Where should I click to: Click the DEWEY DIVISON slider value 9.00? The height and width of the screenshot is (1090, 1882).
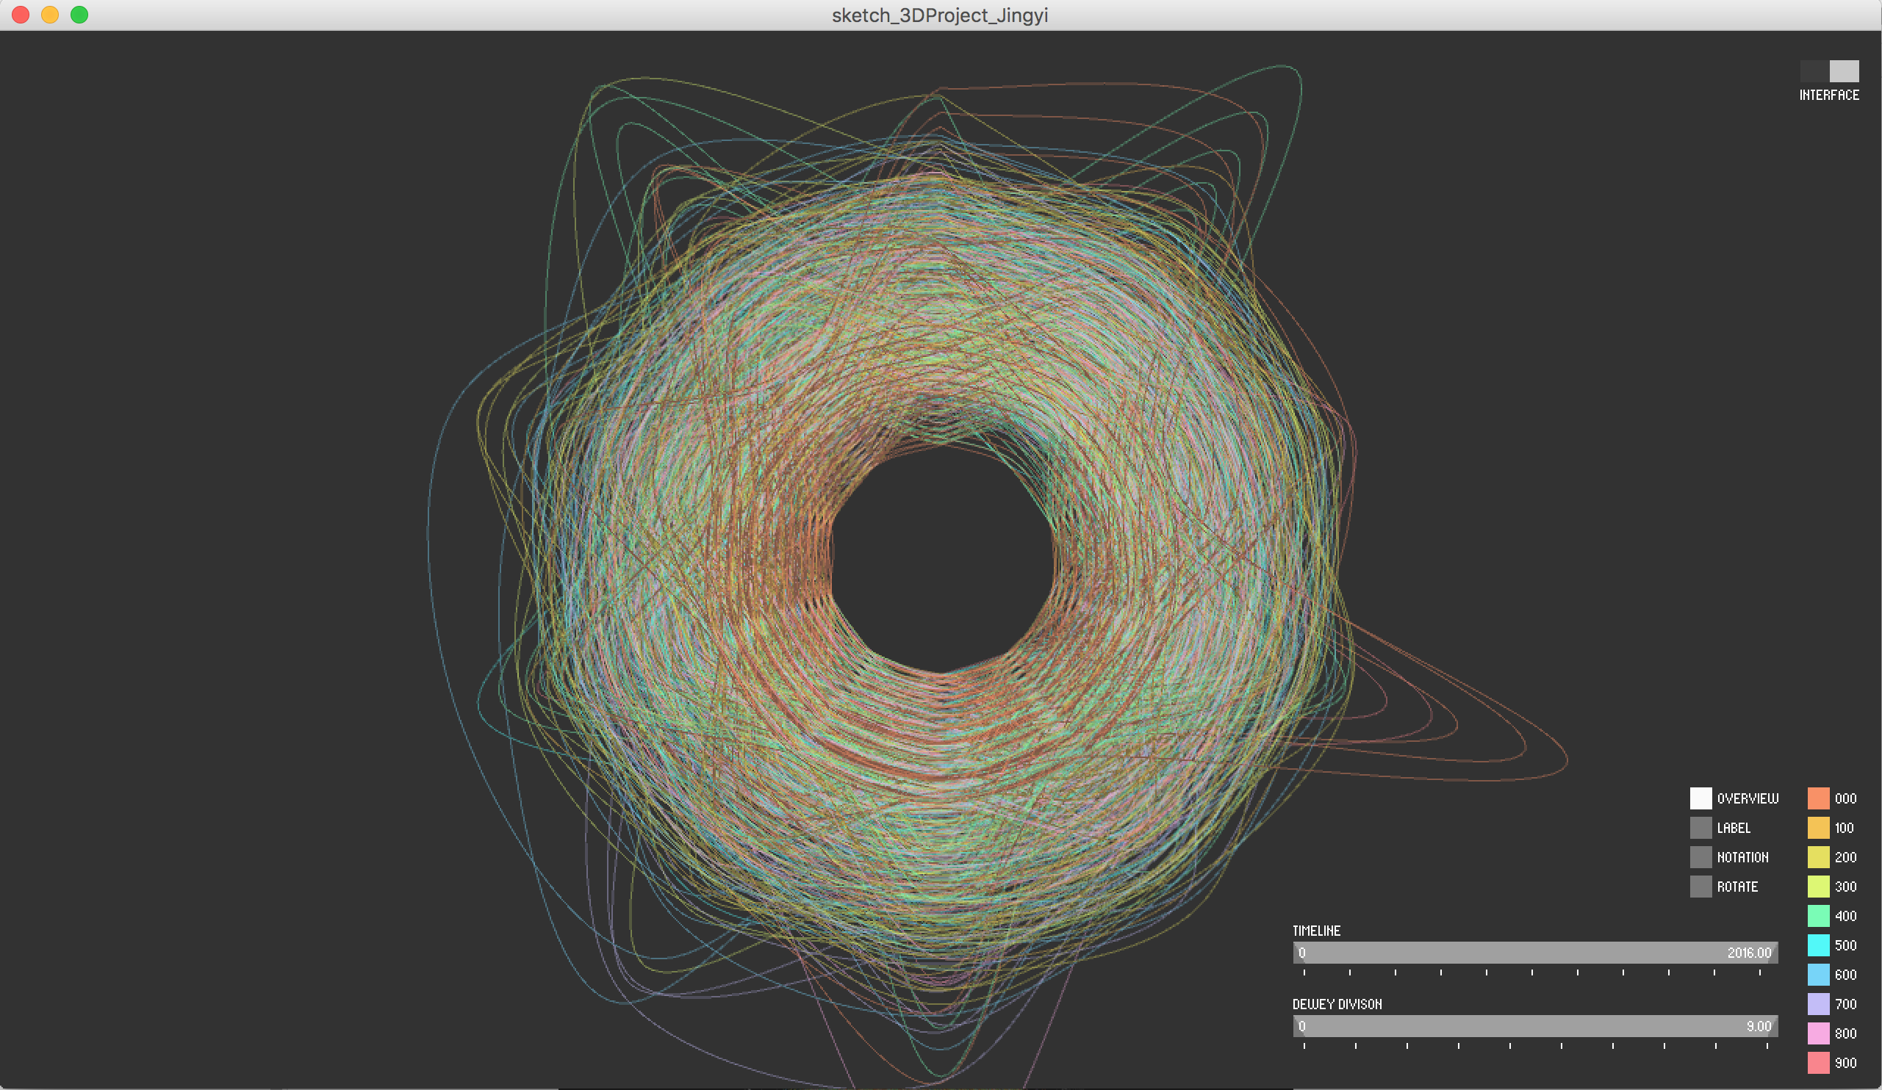pos(1759,1027)
